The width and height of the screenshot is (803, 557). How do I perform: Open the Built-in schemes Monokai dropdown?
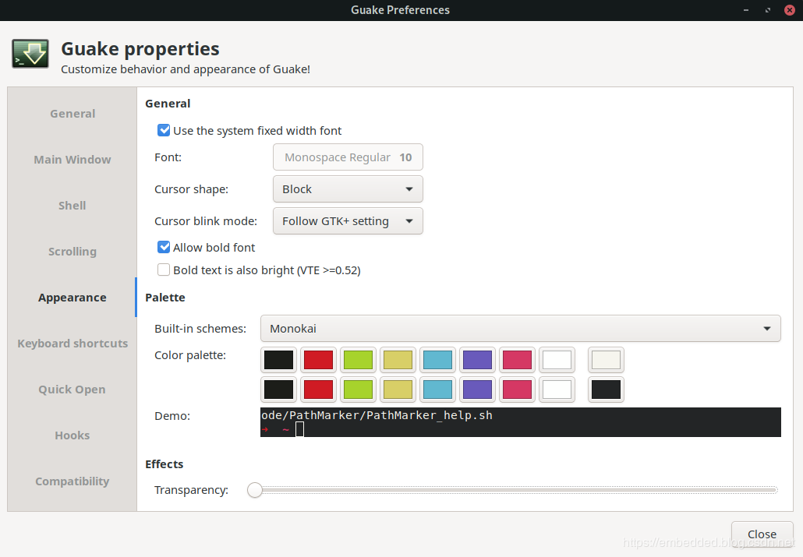[x=520, y=329]
